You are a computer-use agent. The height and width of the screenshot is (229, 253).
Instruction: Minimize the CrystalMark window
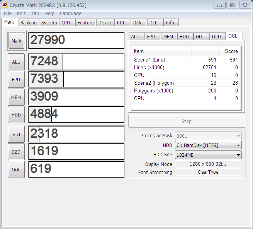pyautogui.click(x=219, y=5)
